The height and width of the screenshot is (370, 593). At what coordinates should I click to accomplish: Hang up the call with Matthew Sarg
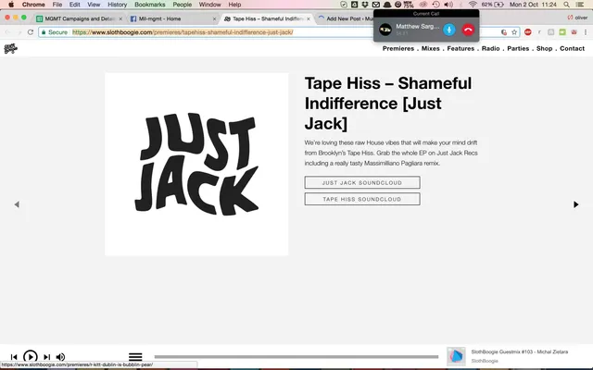[x=468, y=30]
